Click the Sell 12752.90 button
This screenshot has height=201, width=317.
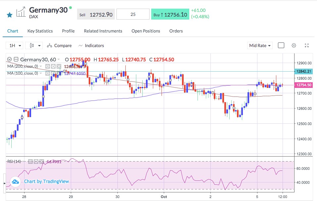(96, 14)
